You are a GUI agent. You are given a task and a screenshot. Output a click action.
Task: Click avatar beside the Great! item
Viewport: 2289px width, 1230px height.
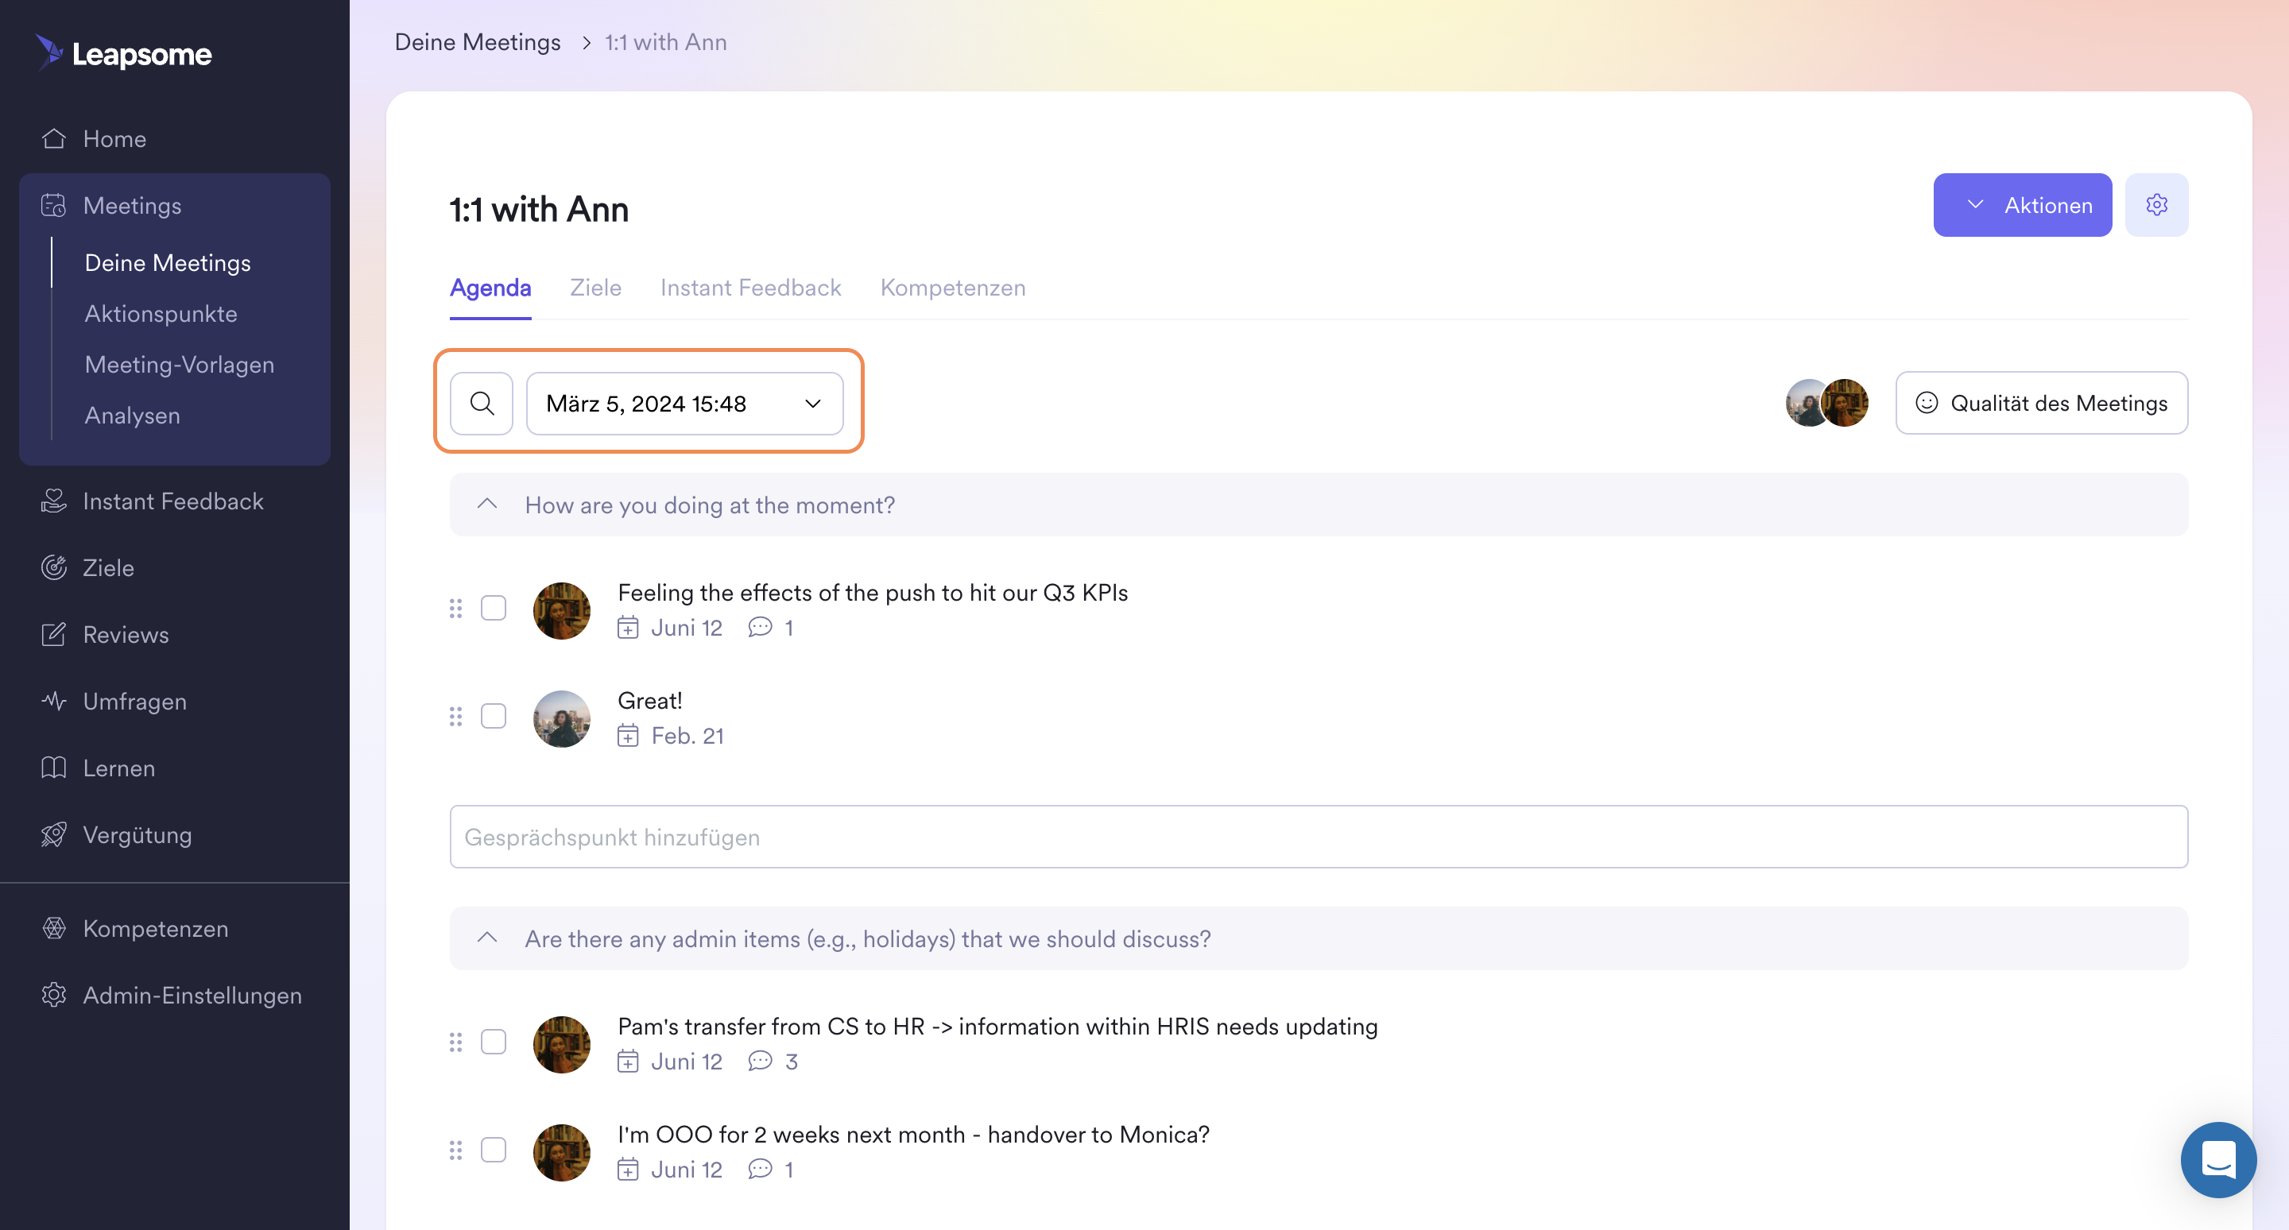[x=562, y=718]
